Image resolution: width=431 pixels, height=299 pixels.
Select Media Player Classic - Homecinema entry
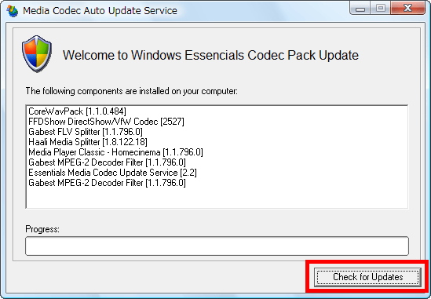(115, 152)
